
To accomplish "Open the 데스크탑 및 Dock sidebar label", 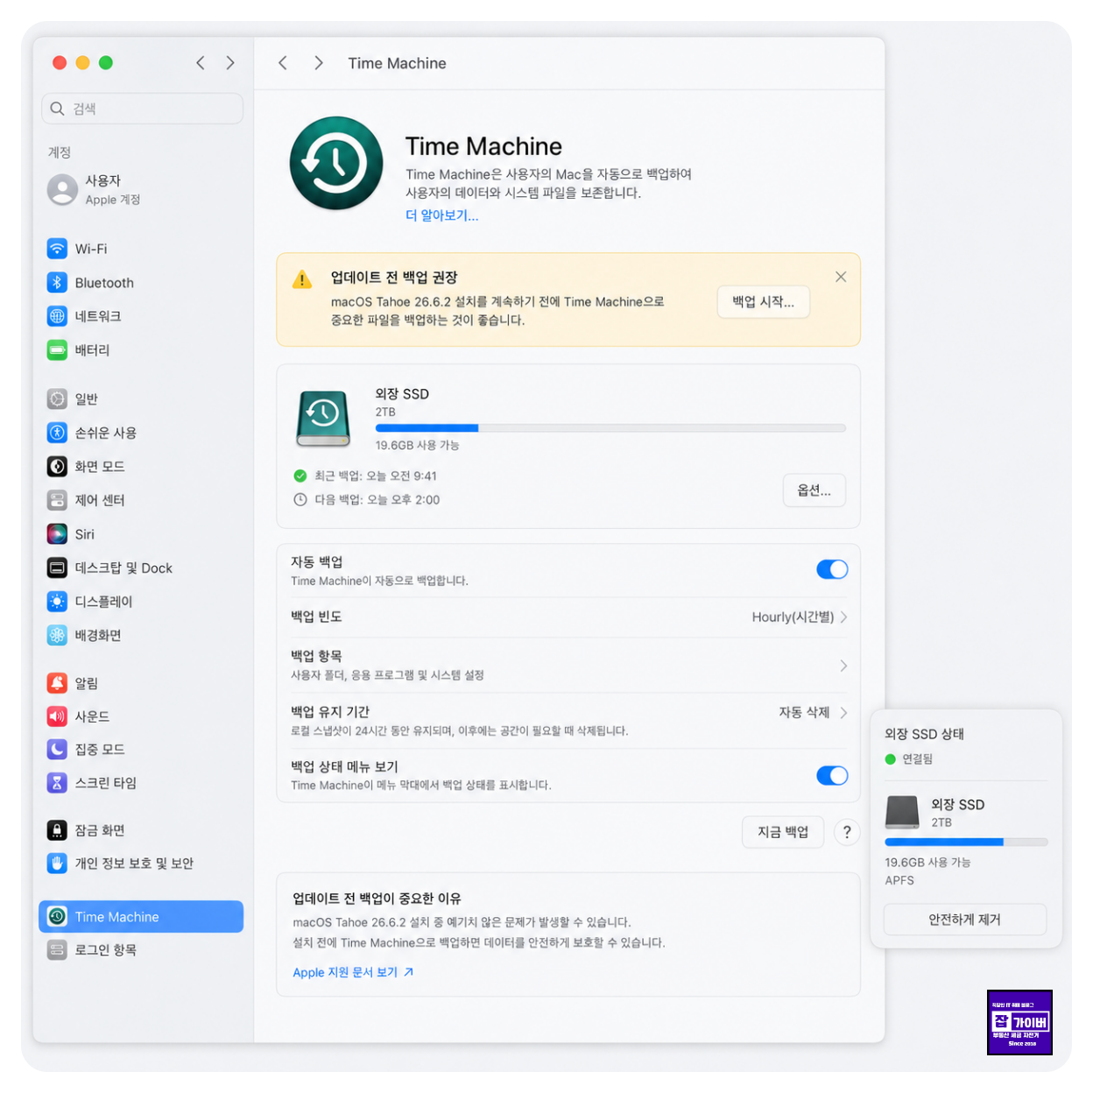I will [x=123, y=568].
